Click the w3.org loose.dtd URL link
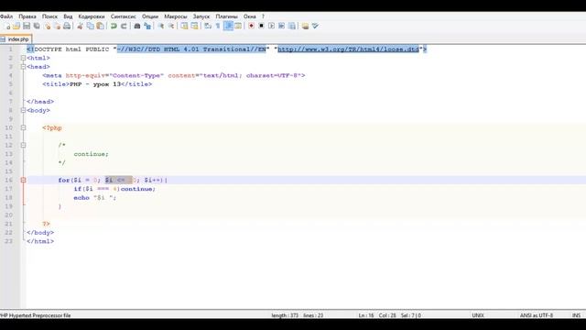This screenshot has width=586, height=330. (348, 49)
